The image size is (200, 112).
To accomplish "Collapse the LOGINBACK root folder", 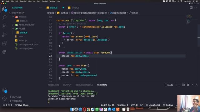I will (x=11, y=13).
